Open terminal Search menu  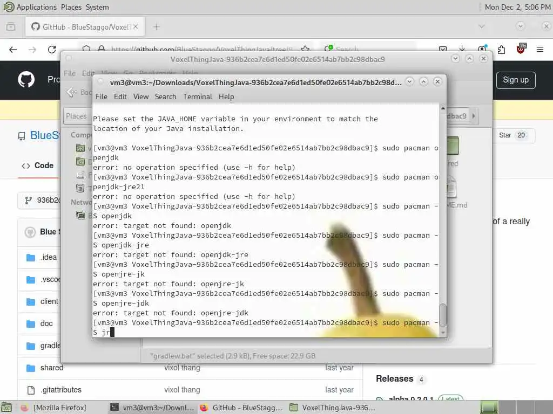[165, 96]
